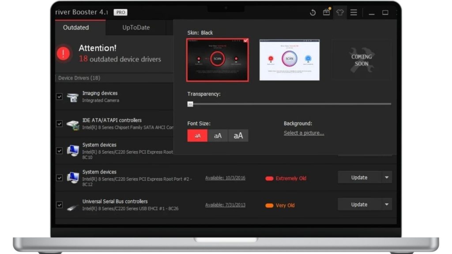Click Update for the Extremely Old driver
Image resolution: width=452 pixels, height=254 pixels.
tap(359, 178)
